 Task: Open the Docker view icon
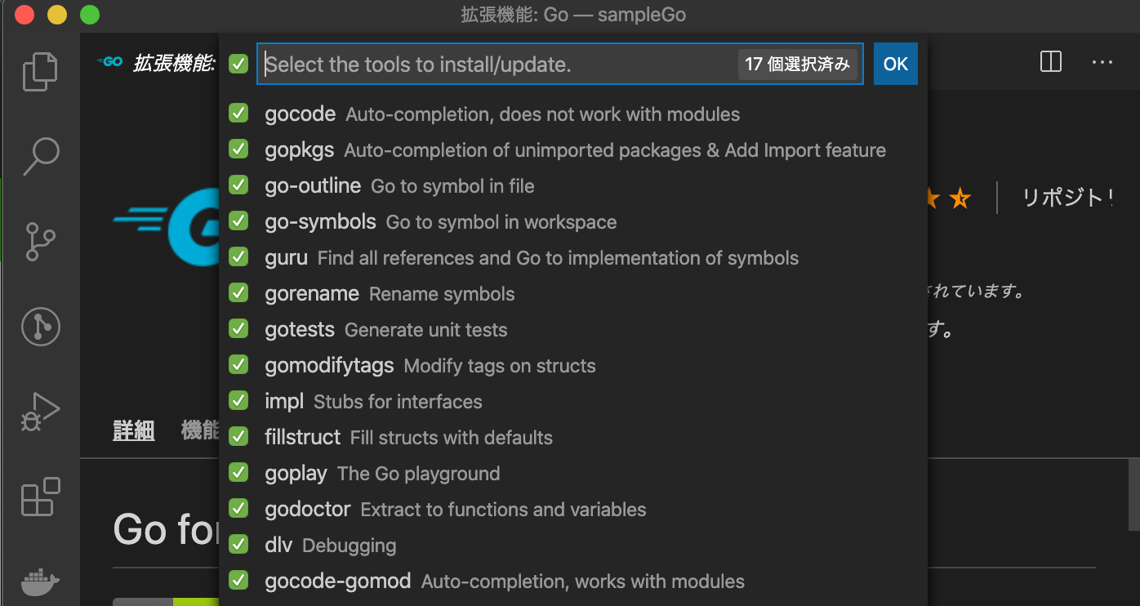pyautogui.click(x=40, y=581)
